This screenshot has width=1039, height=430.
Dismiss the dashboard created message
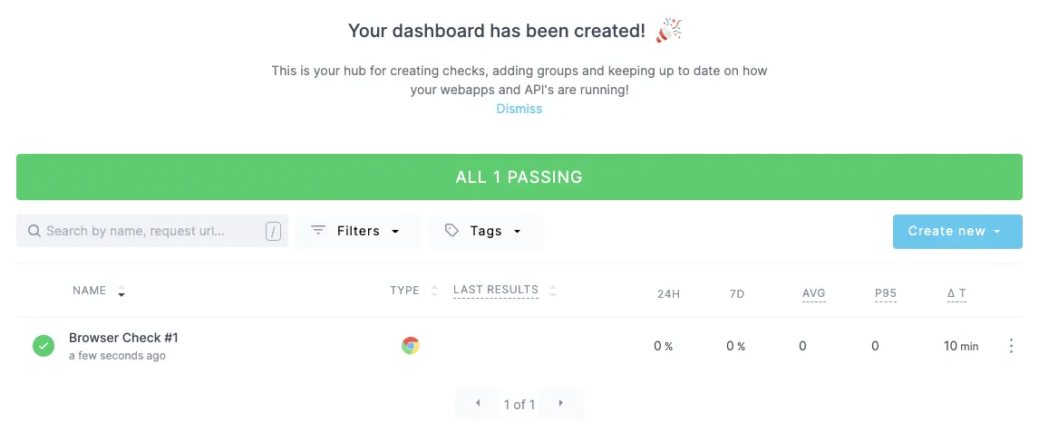(519, 109)
